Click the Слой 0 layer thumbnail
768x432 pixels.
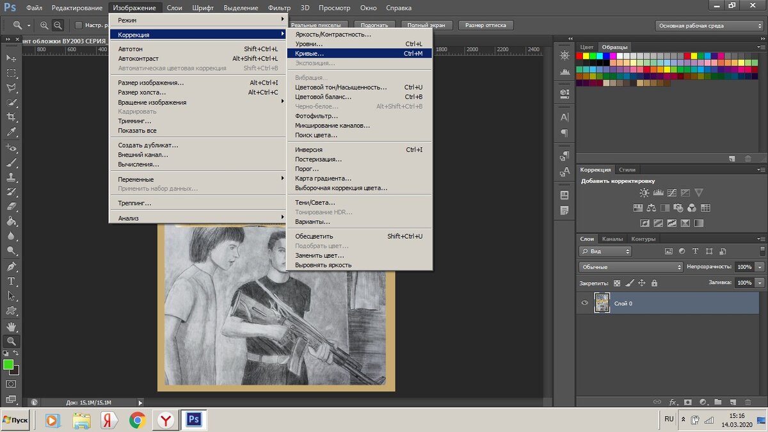coord(602,303)
